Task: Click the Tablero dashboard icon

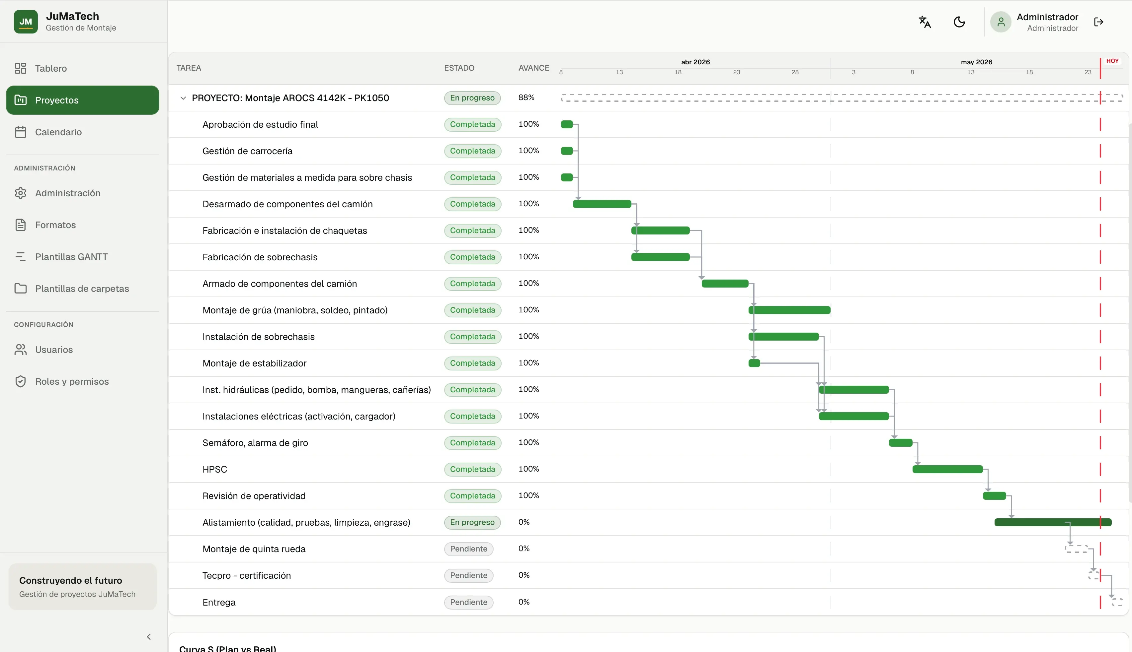Action: 21,68
